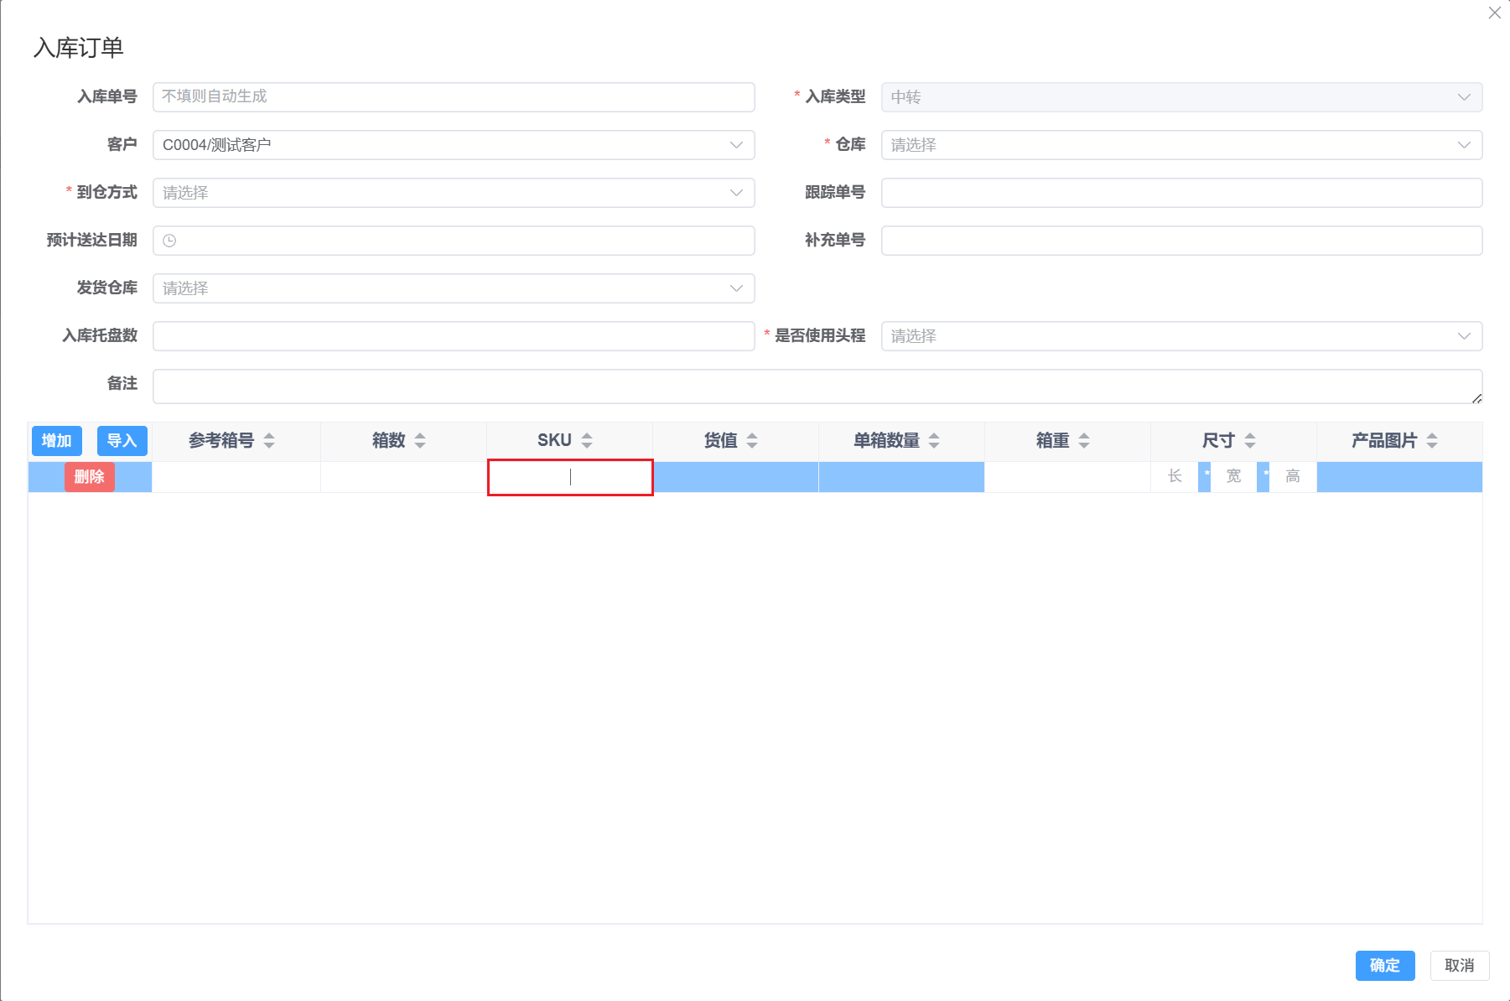Open the 发货仓库 dropdown

tap(736, 288)
